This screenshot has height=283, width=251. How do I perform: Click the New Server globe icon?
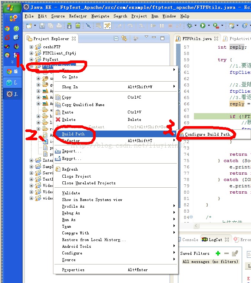pos(232,26)
